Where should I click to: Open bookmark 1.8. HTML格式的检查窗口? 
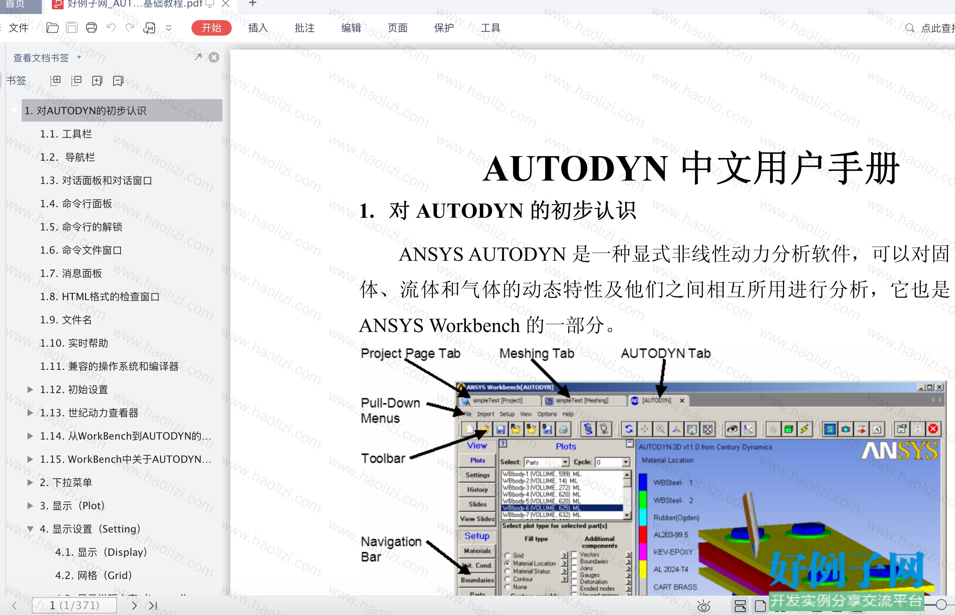click(x=100, y=296)
